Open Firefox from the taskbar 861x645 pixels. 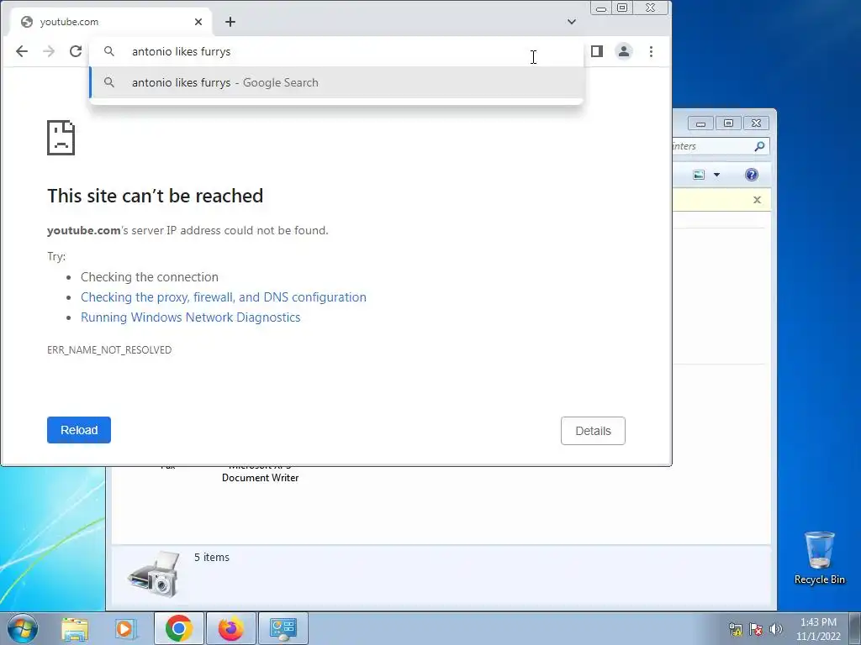[231, 628]
